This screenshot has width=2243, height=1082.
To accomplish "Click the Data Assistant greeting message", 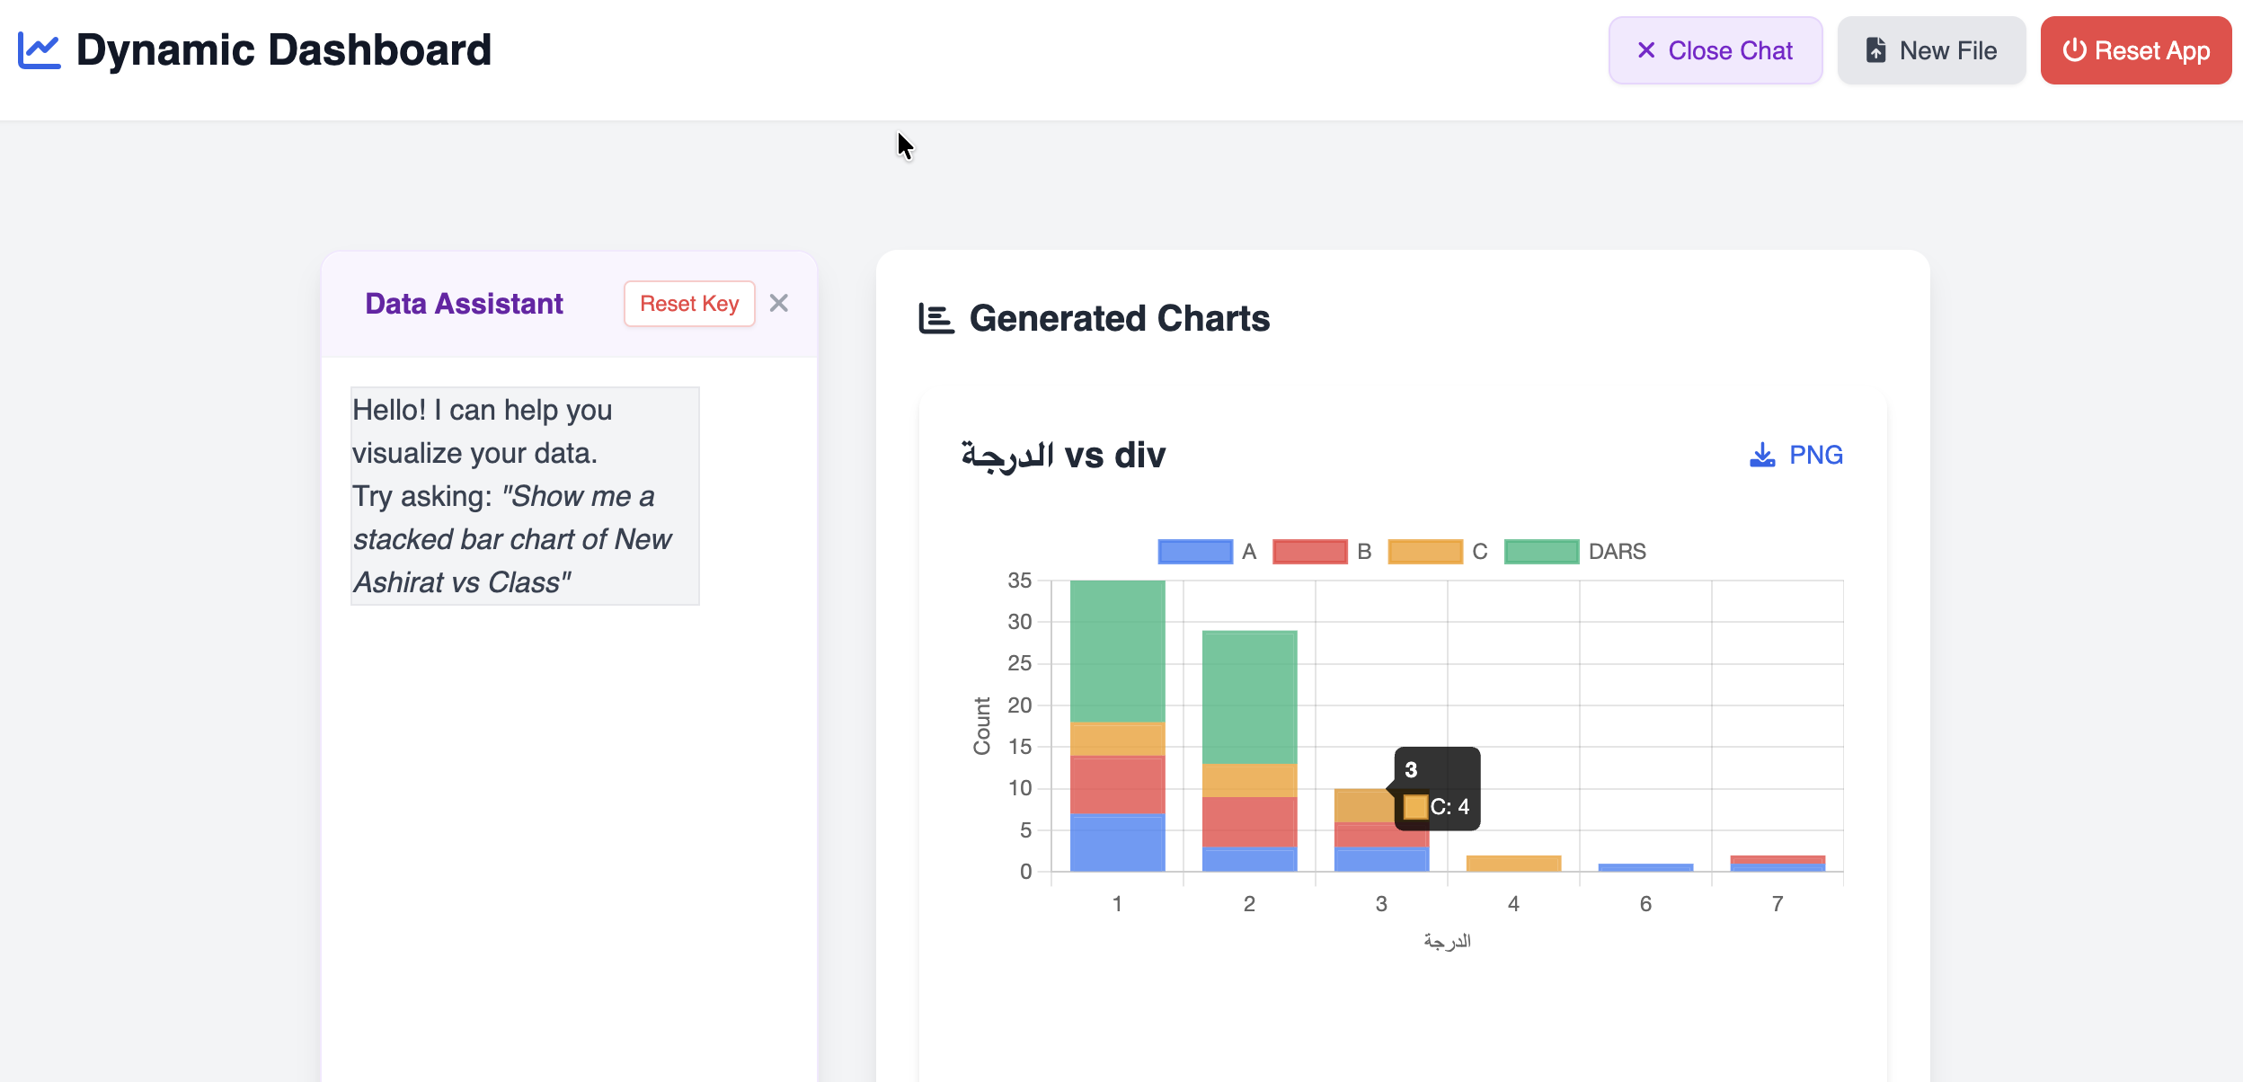I will (x=524, y=495).
